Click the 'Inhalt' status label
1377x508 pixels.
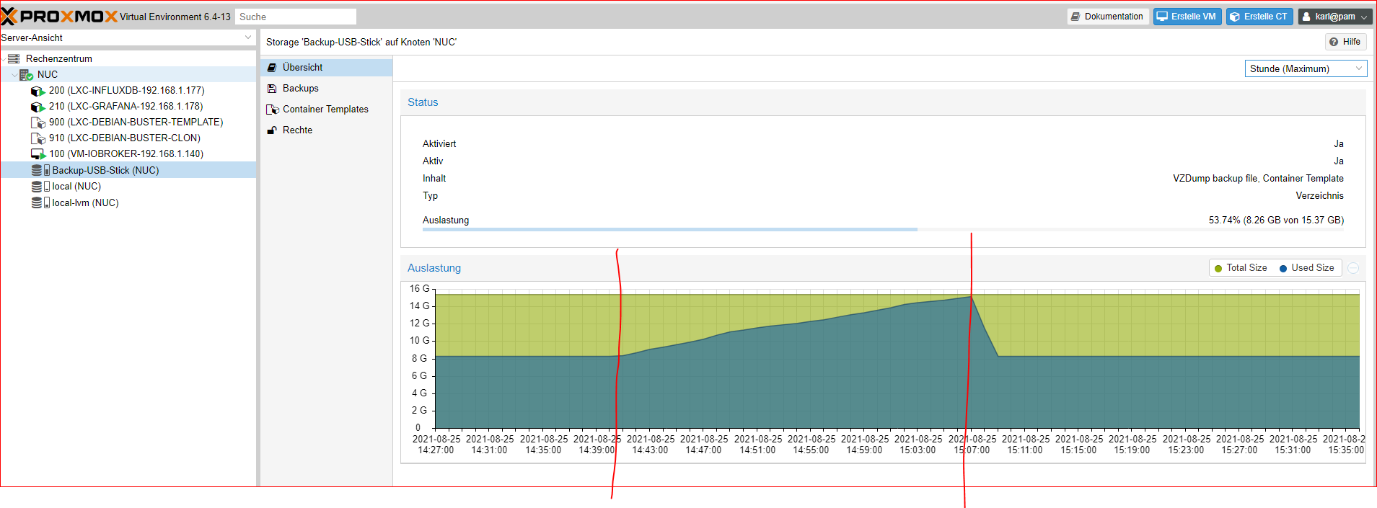point(434,178)
